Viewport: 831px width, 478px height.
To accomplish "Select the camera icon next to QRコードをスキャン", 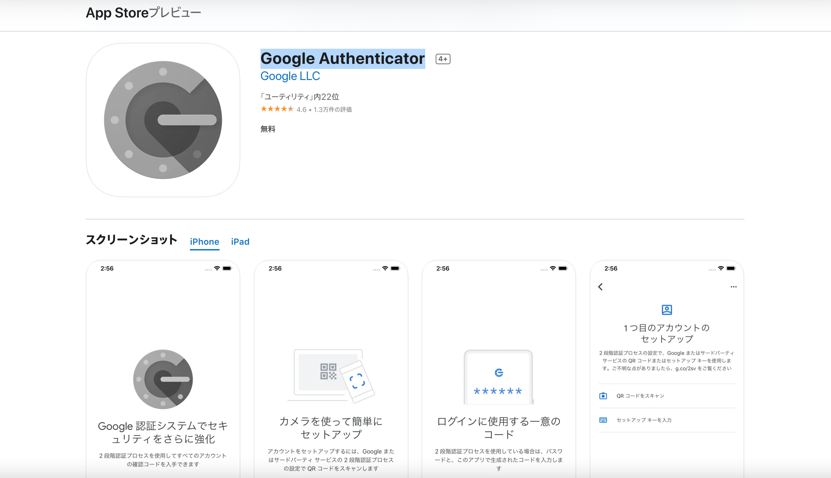I will [603, 396].
